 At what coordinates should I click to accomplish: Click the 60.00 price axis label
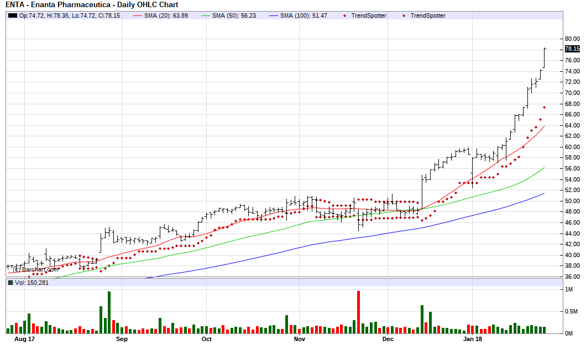point(572,147)
